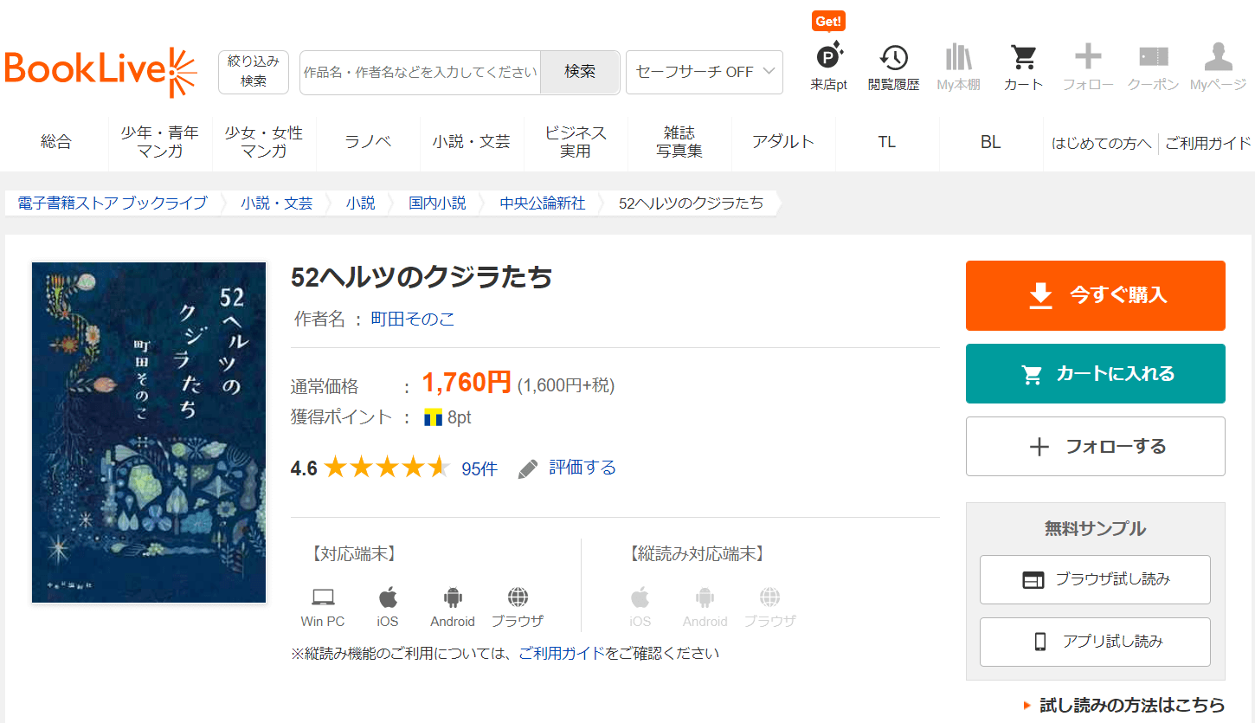Open the 絞り込み検索 filter search

[254, 71]
